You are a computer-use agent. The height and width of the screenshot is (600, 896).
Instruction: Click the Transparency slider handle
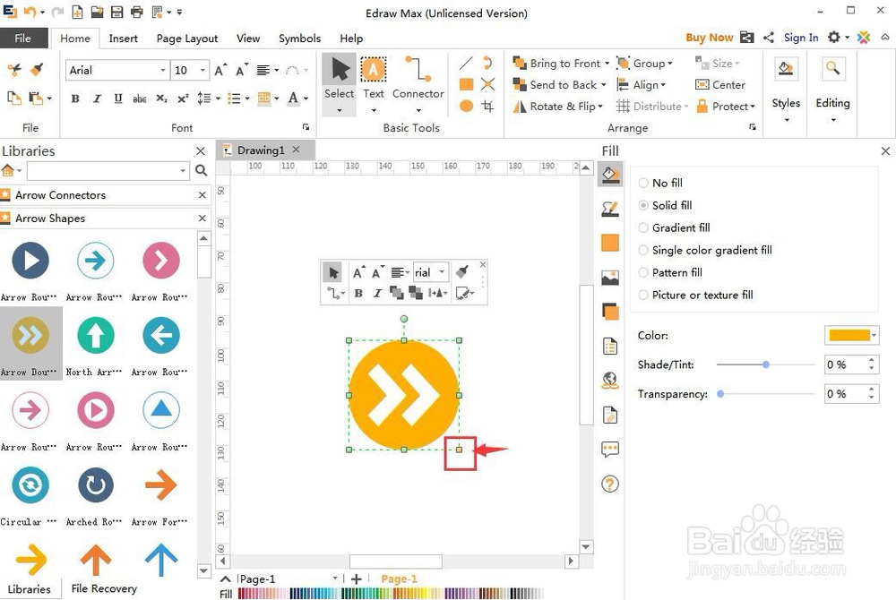coord(720,393)
